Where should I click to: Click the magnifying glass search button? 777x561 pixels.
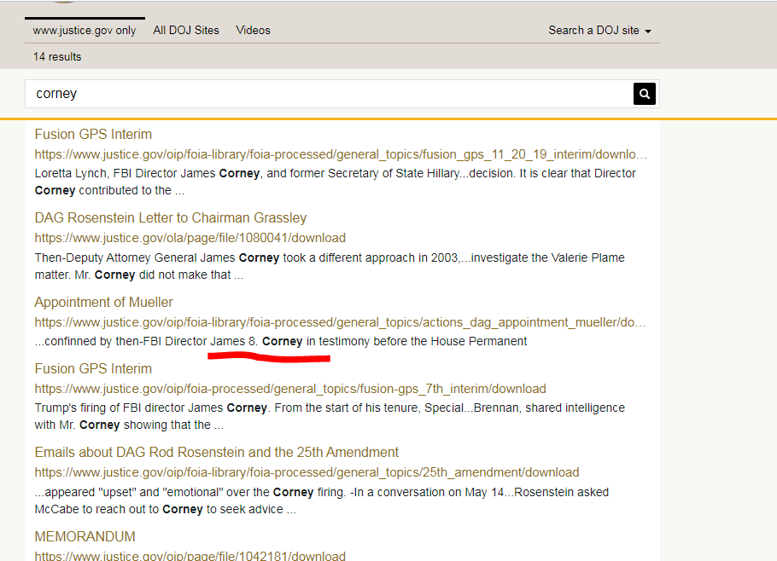pyautogui.click(x=645, y=94)
